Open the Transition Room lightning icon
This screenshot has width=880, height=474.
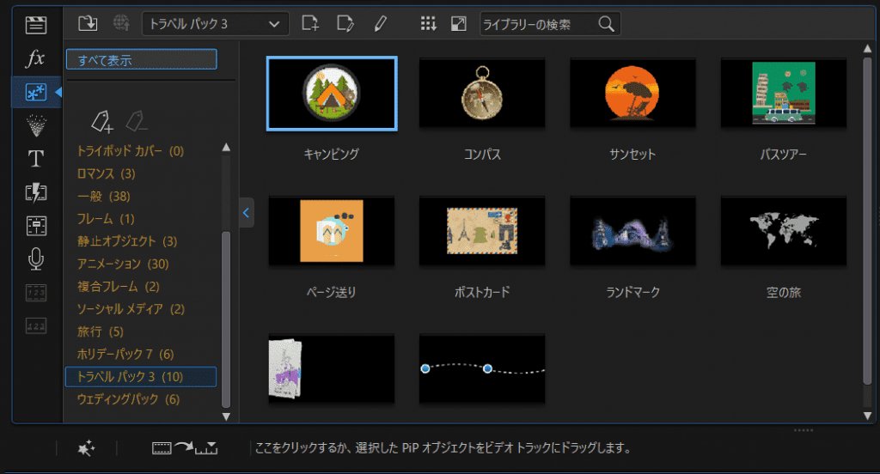tap(35, 192)
